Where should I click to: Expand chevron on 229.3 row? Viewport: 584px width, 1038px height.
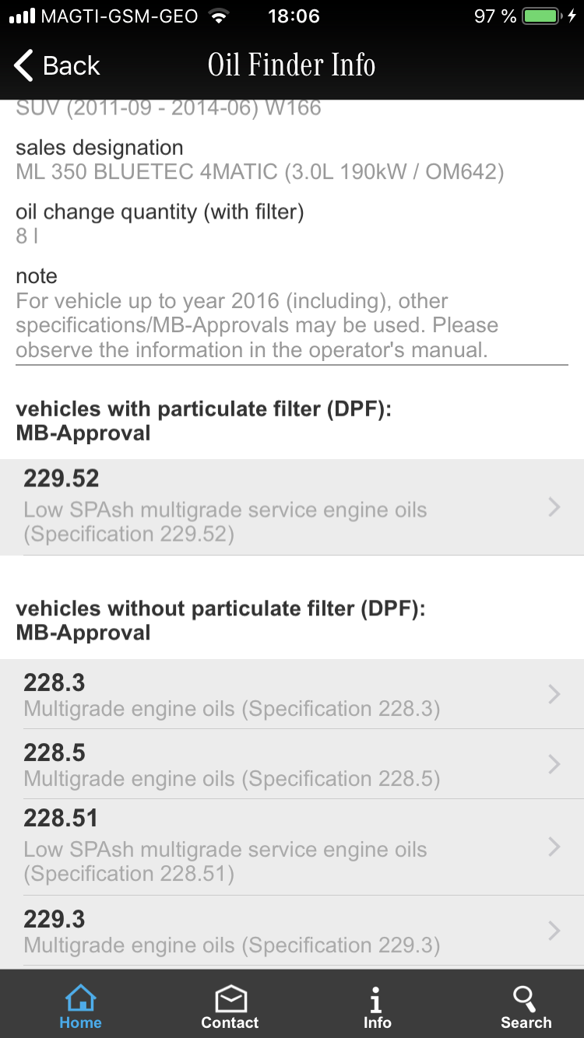(x=554, y=931)
